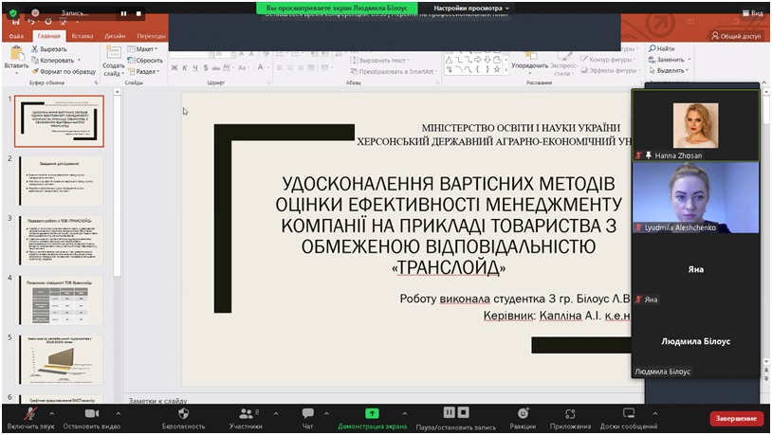Open the Участники participants panel

[x=246, y=418]
